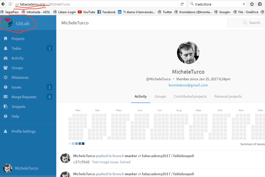Click the Snippets documents icon

[6, 107]
